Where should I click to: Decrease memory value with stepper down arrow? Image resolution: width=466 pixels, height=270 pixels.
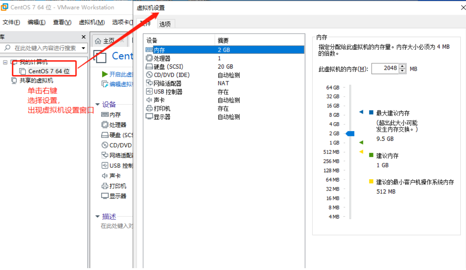pos(402,71)
